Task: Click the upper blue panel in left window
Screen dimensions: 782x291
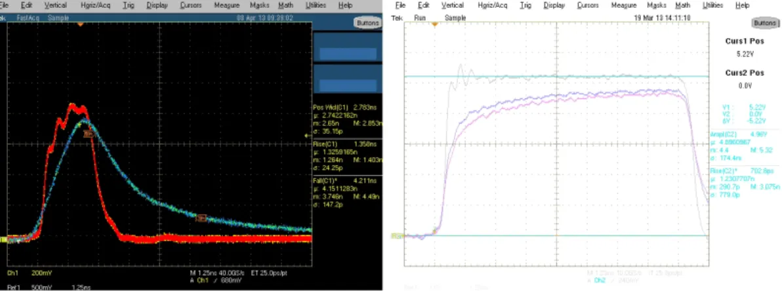Action: click(x=348, y=54)
